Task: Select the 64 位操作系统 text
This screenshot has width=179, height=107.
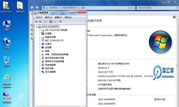Action: coord(105,85)
